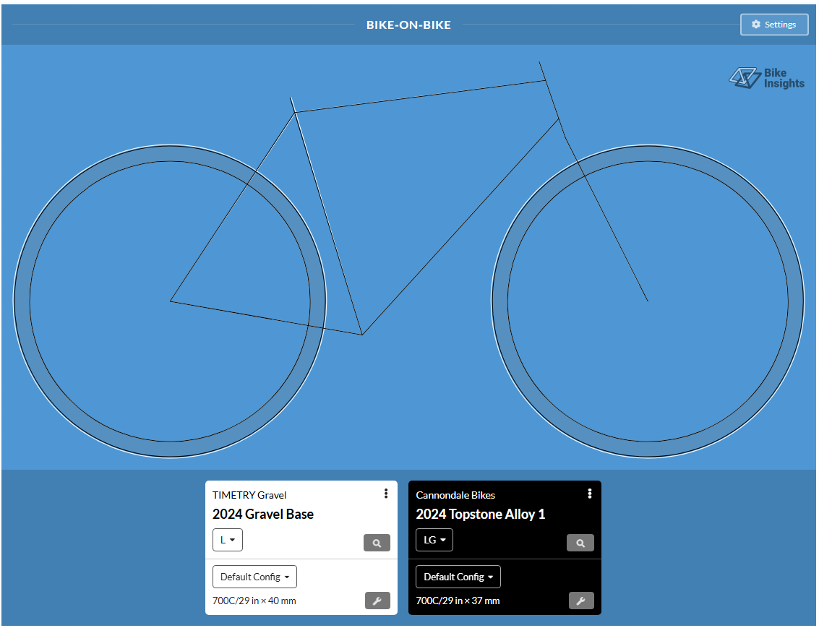Open the LG size dropdown
Screen dimensions: 819x628
point(434,540)
